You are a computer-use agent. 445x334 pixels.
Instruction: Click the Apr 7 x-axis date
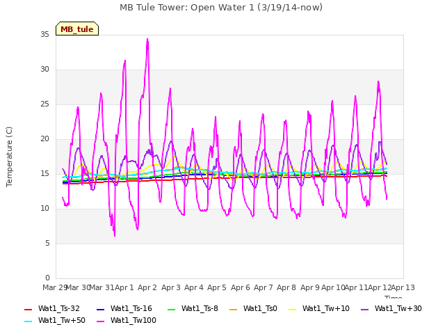(x=264, y=287)
